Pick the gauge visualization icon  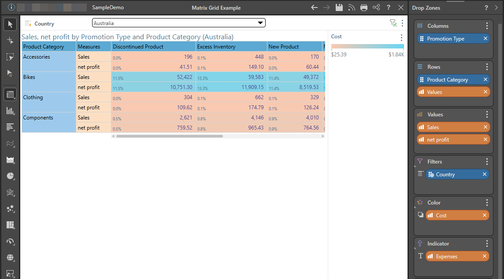pyautogui.click(x=11, y=241)
